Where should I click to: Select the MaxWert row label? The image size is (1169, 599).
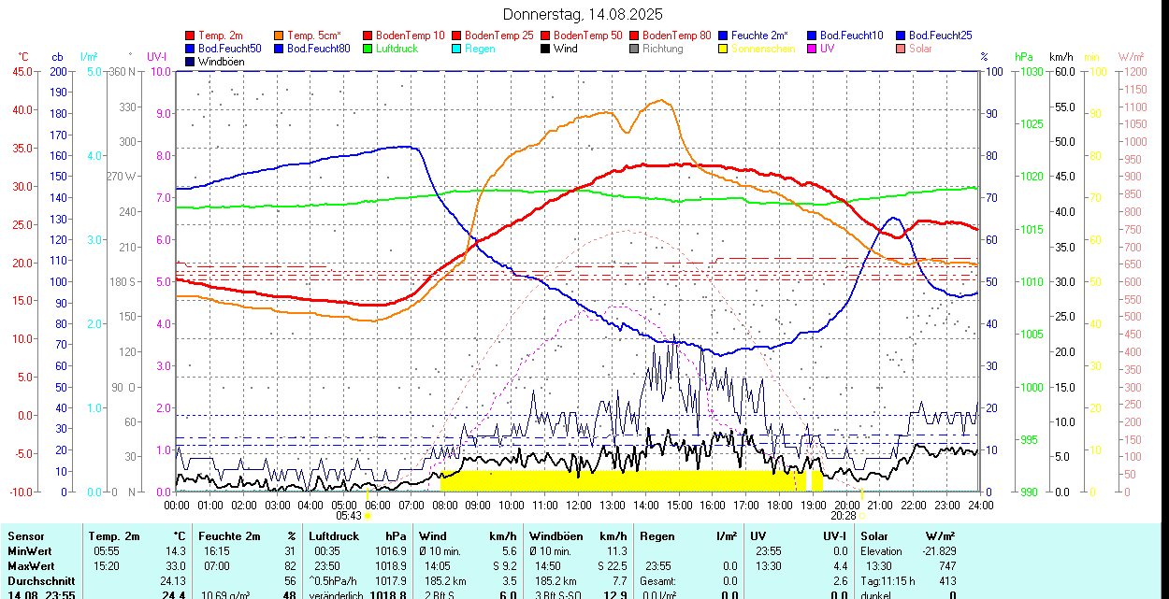coord(29,566)
